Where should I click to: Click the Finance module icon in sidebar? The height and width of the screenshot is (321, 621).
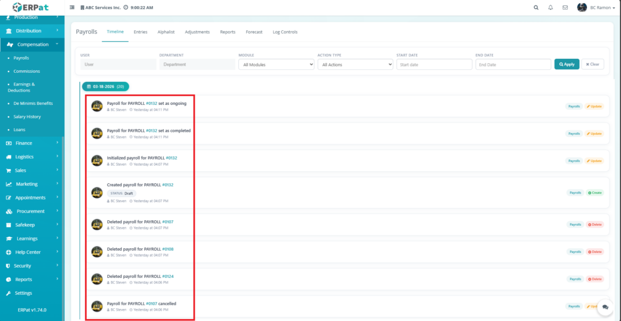point(8,143)
